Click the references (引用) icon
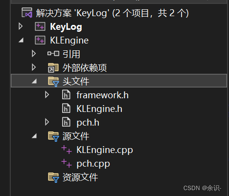 (53, 53)
